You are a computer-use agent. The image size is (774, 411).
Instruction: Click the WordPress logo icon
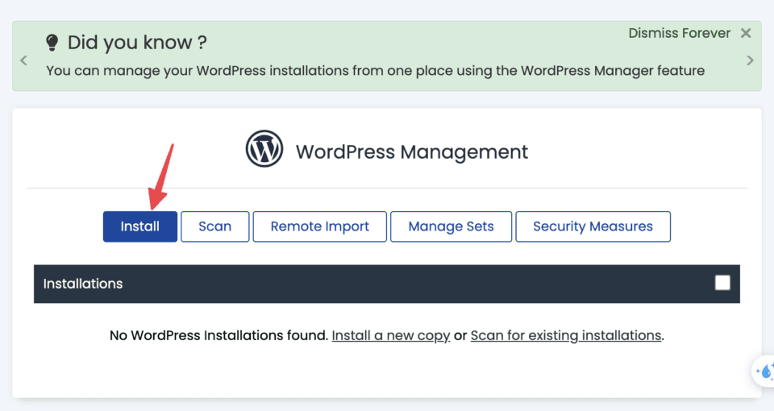coord(264,148)
